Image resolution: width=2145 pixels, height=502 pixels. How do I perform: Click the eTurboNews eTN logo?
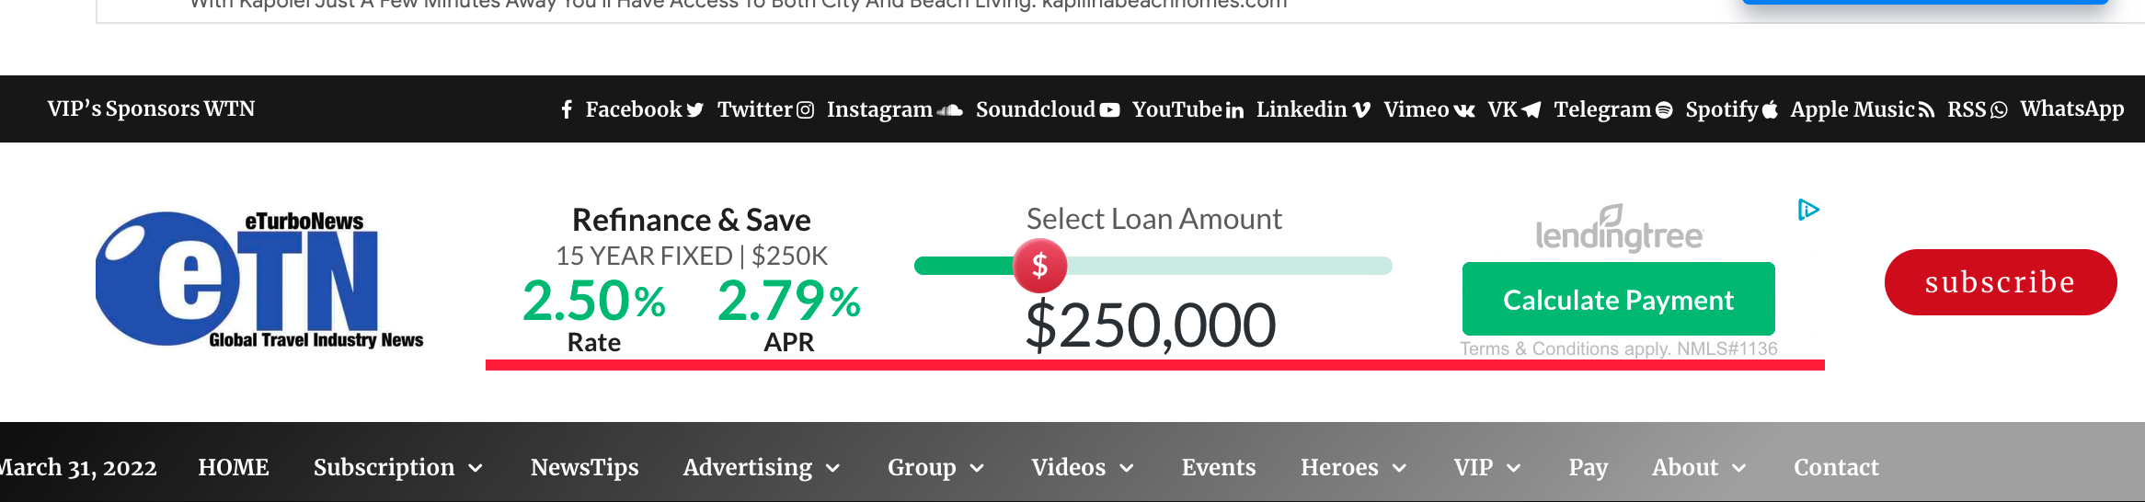tap(260, 280)
